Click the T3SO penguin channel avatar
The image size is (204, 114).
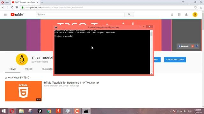pos(22,60)
